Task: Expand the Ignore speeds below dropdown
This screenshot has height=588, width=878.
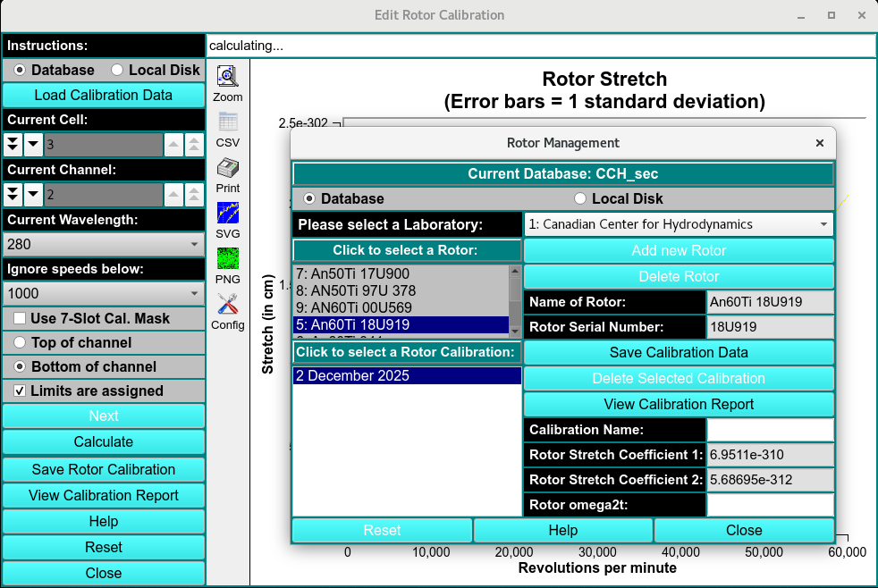Action: pyautogui.click(x=104, y=293)
